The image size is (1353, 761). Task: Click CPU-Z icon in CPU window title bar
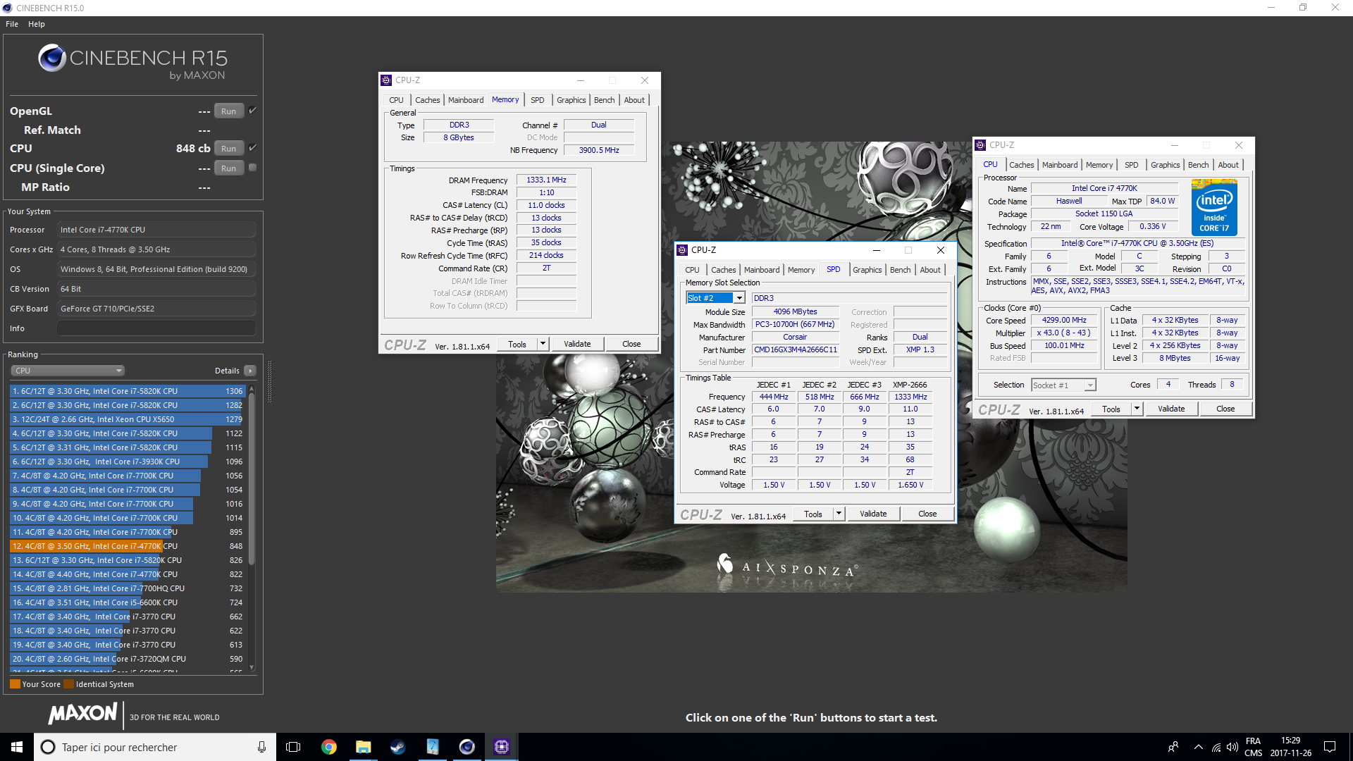point(980,145)
